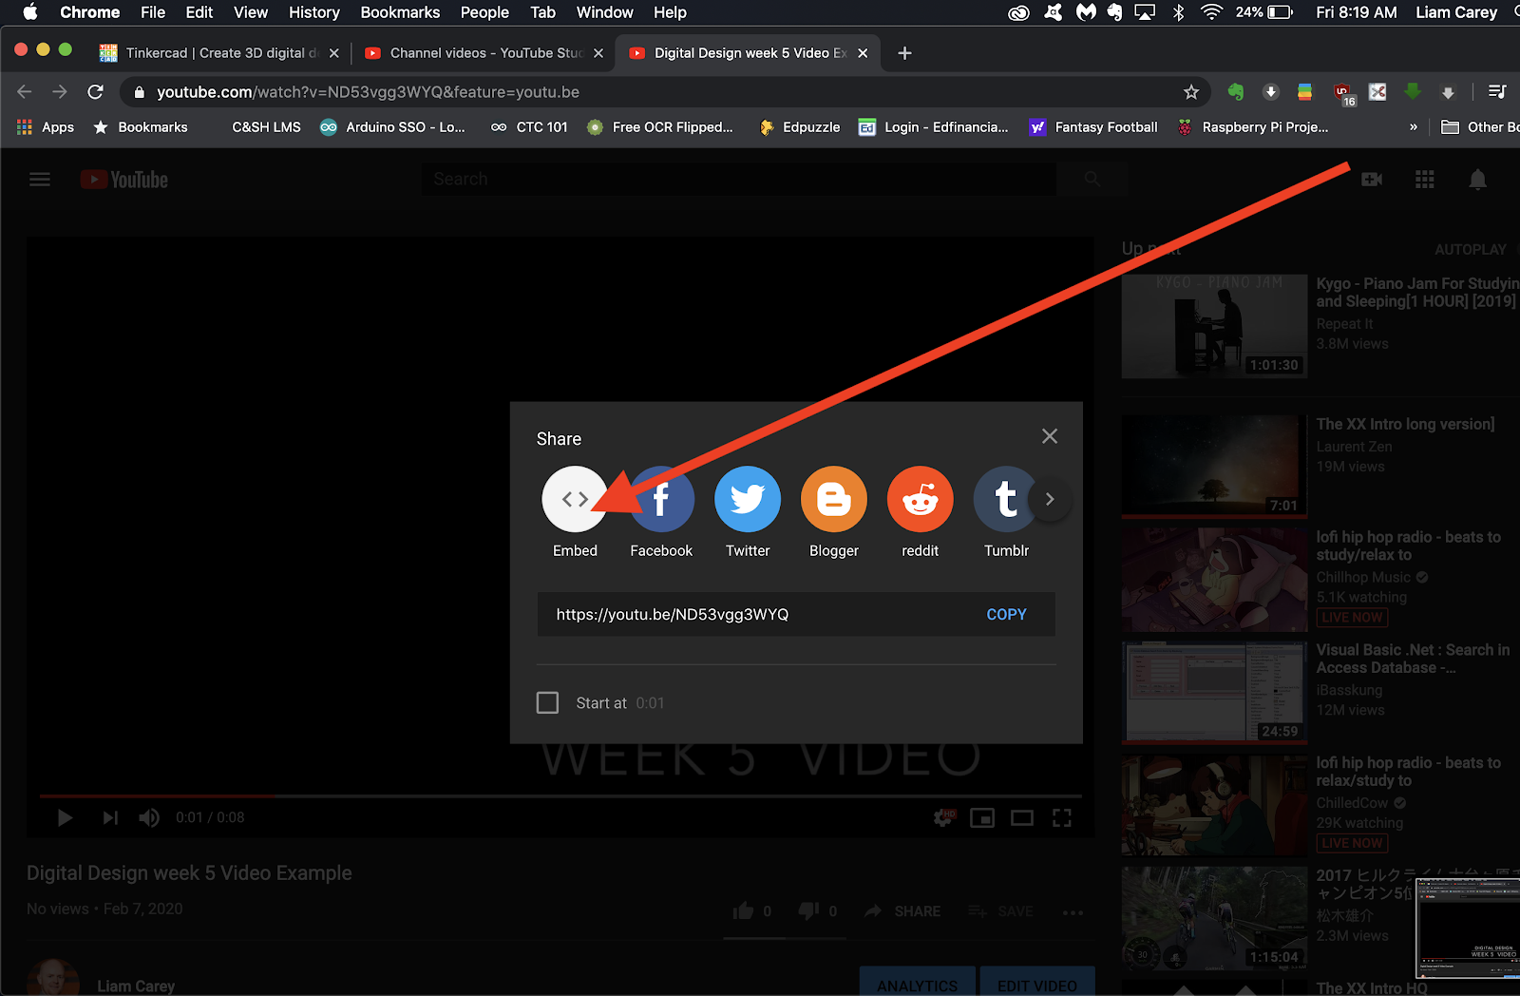Open more actions ellipsis menu
Viewport: 1520px width, 996px height.
(x=1073, y=912)
